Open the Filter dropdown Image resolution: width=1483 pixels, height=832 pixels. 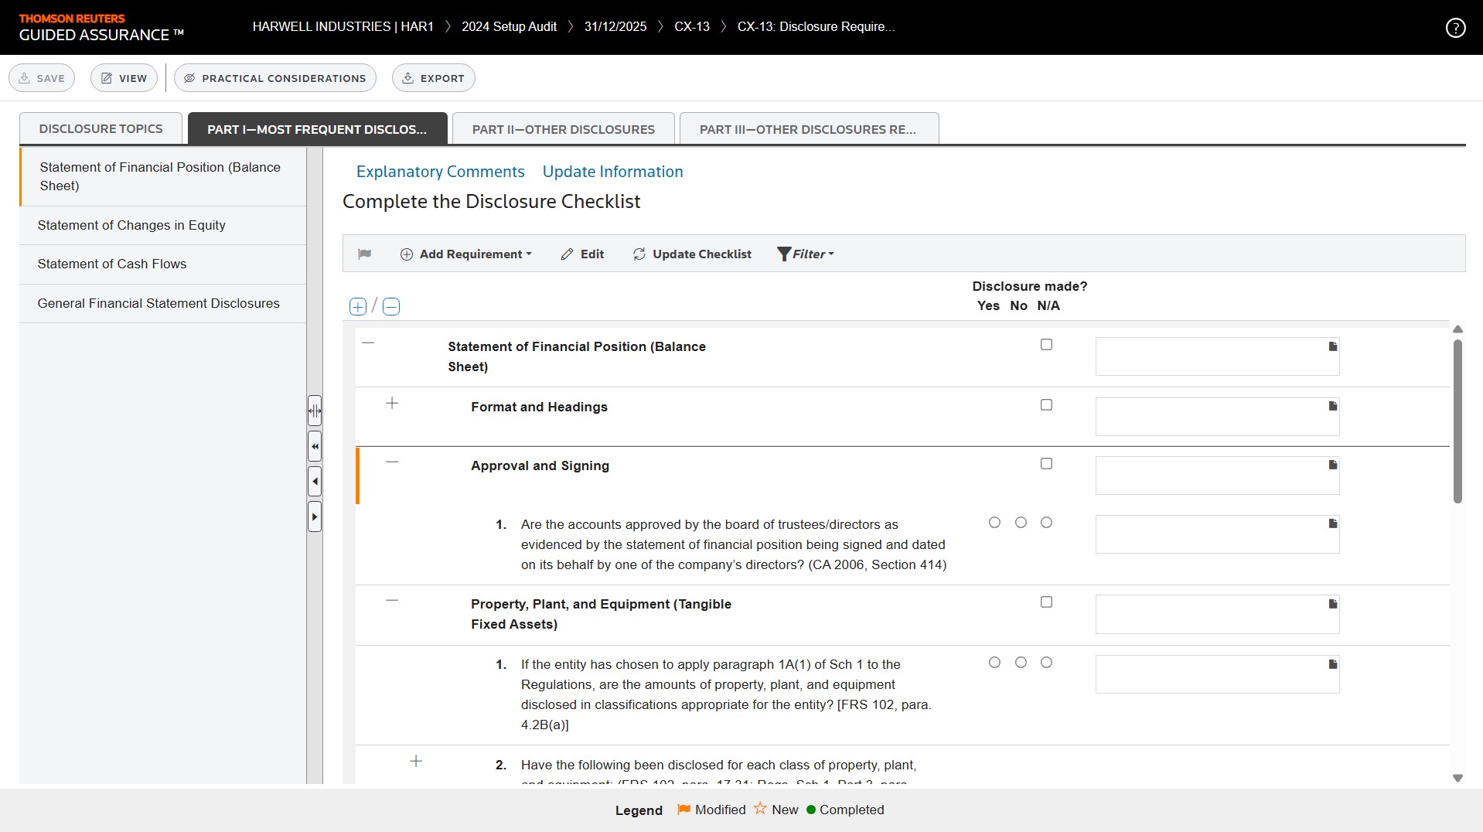pos(806,254)
